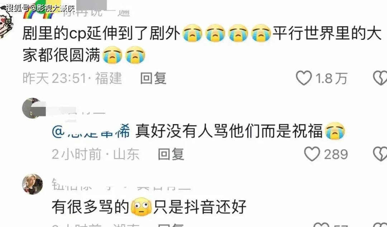This screenshot has width=387, height=227.
Task: Dislike the 山东 reply with broken-heart icon
Action: coord(380,154)
